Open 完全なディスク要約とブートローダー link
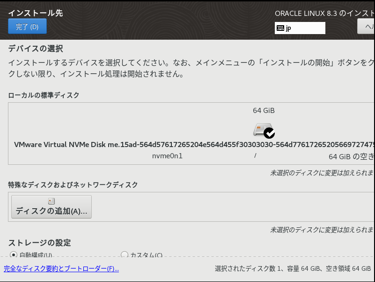This screenshot has width=375, height=282. click(61, 269)
